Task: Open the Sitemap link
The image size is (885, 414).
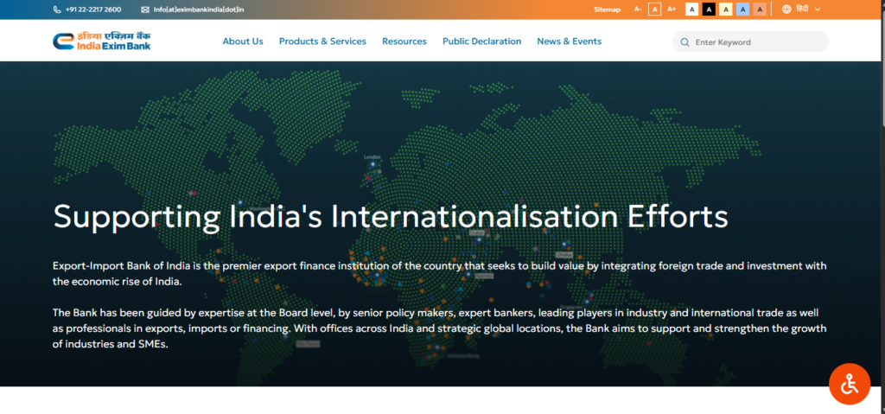Action: tap(608, 10)
